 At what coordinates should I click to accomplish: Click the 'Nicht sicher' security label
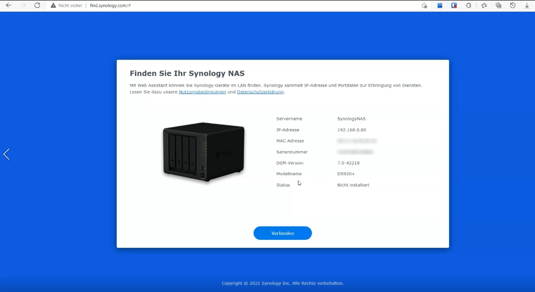click(70, 5)
